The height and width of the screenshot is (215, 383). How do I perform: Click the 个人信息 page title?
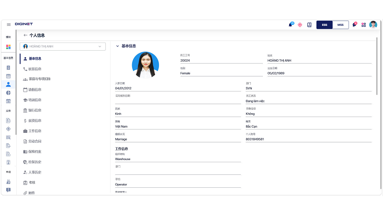37,35
